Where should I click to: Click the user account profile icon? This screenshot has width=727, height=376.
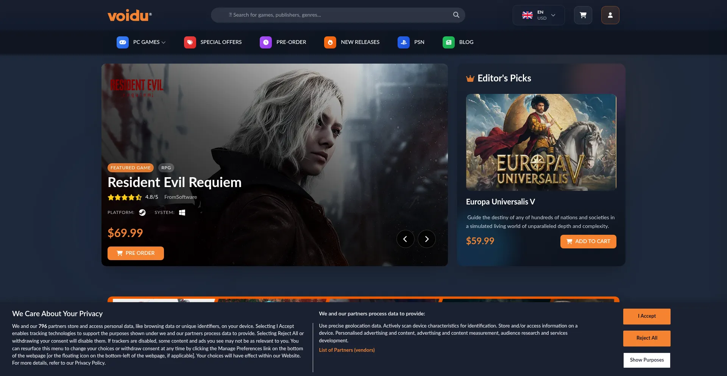610,15
